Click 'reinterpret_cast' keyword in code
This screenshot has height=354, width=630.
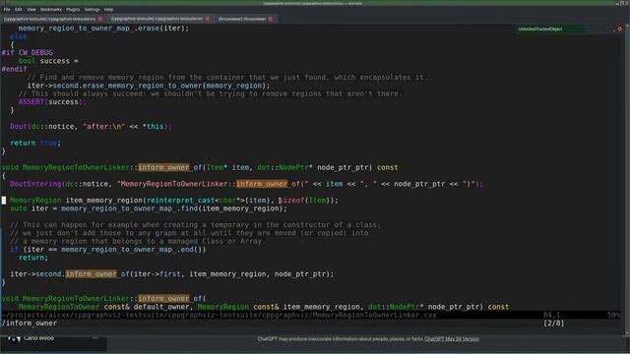tap(181, 201)
